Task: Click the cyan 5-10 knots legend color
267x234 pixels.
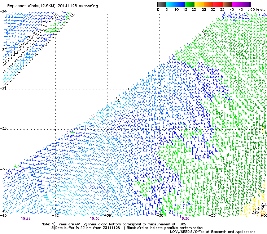Action: (x=171, y=4)
